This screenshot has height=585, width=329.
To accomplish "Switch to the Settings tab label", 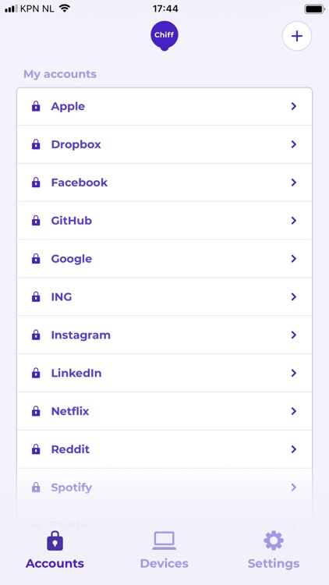I will [x=274, y=563].
